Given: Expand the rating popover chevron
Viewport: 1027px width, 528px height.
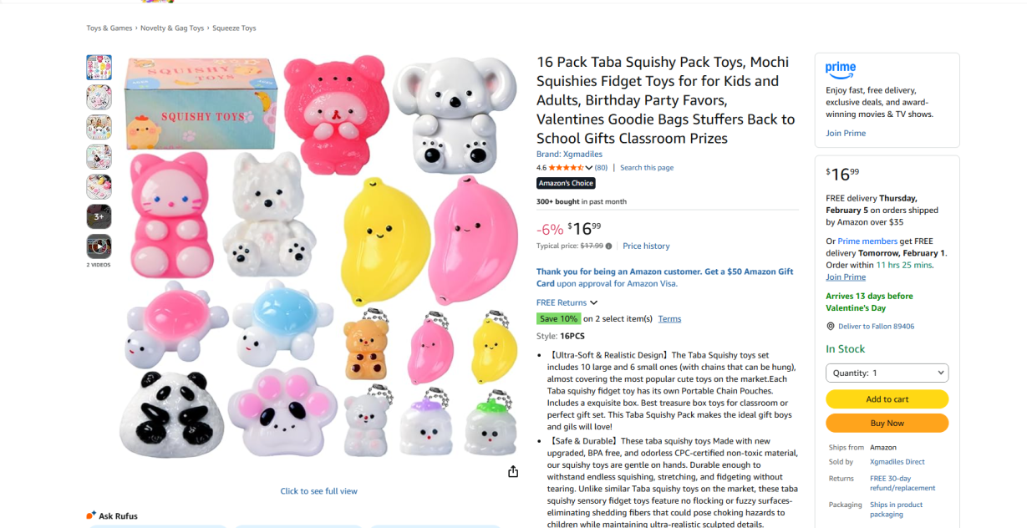Looking at the screenshot, I should pyautogui.click(x=589, y=168).
